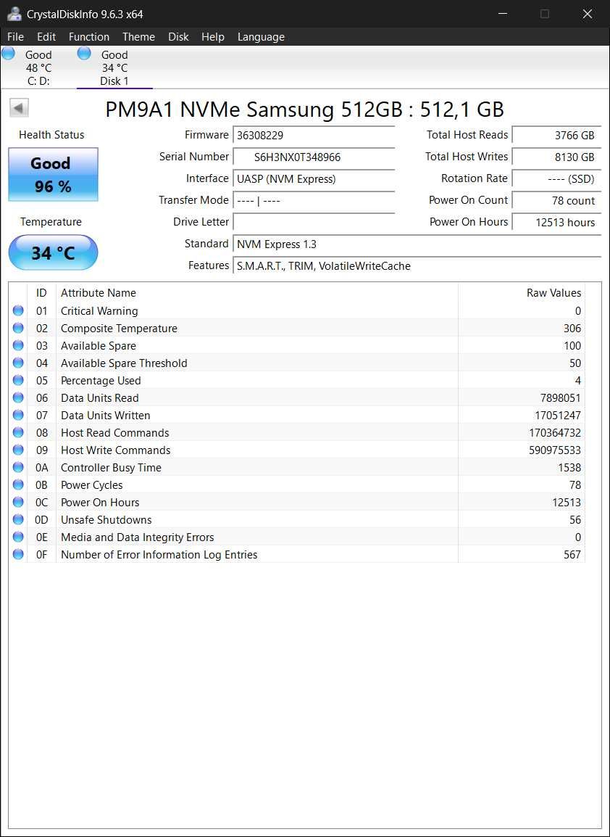Image resolution: width=610 pixels, height=837 pixels.
Task: Open the Disk menu
Action: coord(179,37)
